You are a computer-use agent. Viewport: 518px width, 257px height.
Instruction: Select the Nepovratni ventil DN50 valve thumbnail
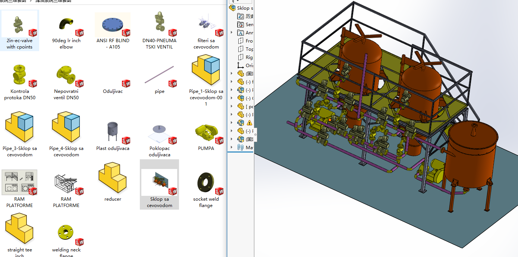point(66,75)
